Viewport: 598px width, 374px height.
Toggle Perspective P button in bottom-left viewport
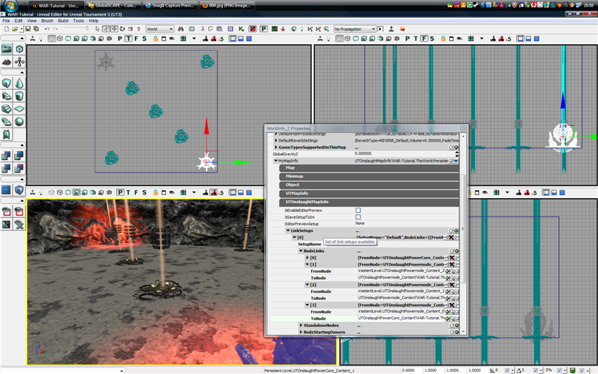pos(120,192)
